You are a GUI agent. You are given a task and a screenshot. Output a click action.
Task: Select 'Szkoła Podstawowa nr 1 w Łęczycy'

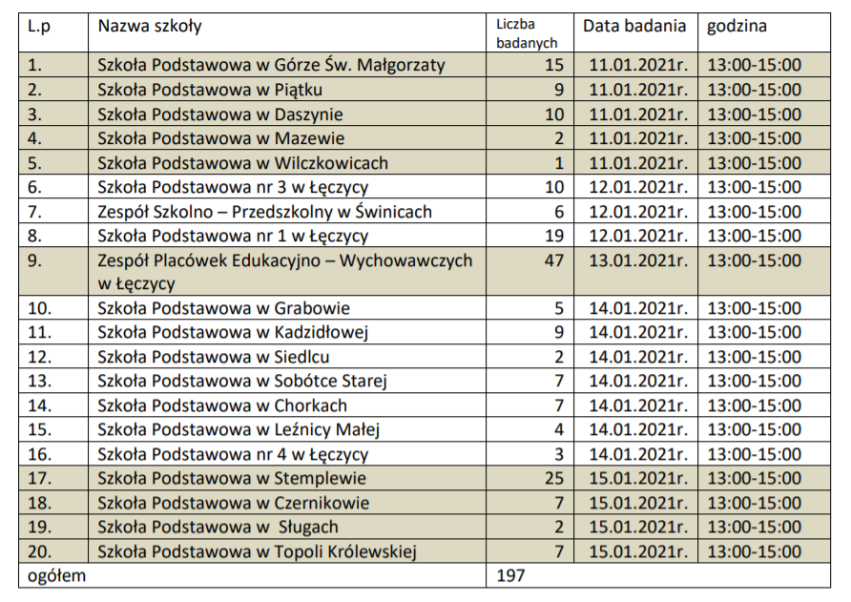(x=233, y=236)
